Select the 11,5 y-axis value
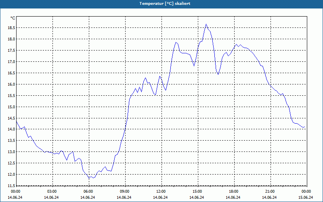Viewport: 323px width, 202px height. 11,186
